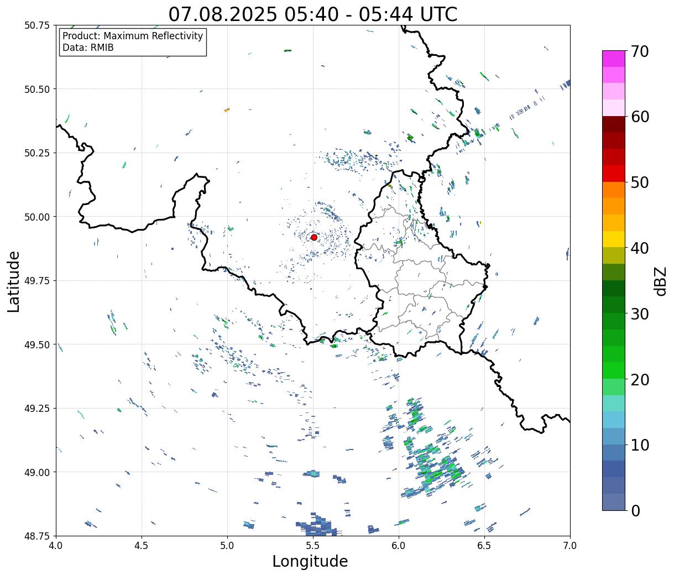Click the 'Latitude' axis label
674x575 pixels.
tap(14, 281)
